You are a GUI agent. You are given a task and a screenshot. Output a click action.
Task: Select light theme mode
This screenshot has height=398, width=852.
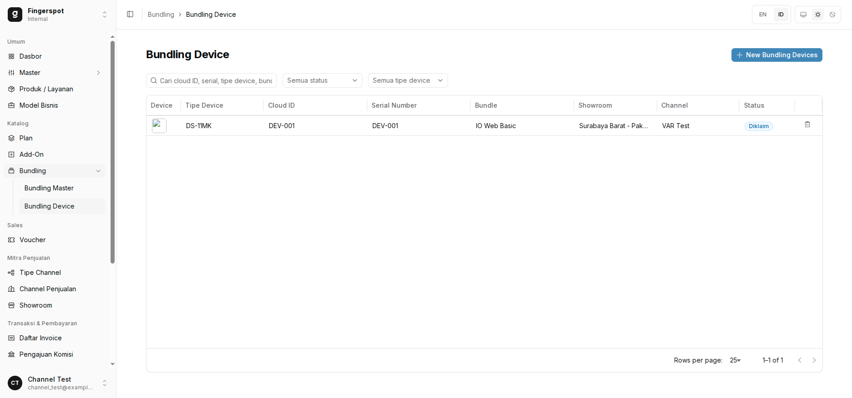[x=818, y=15]
